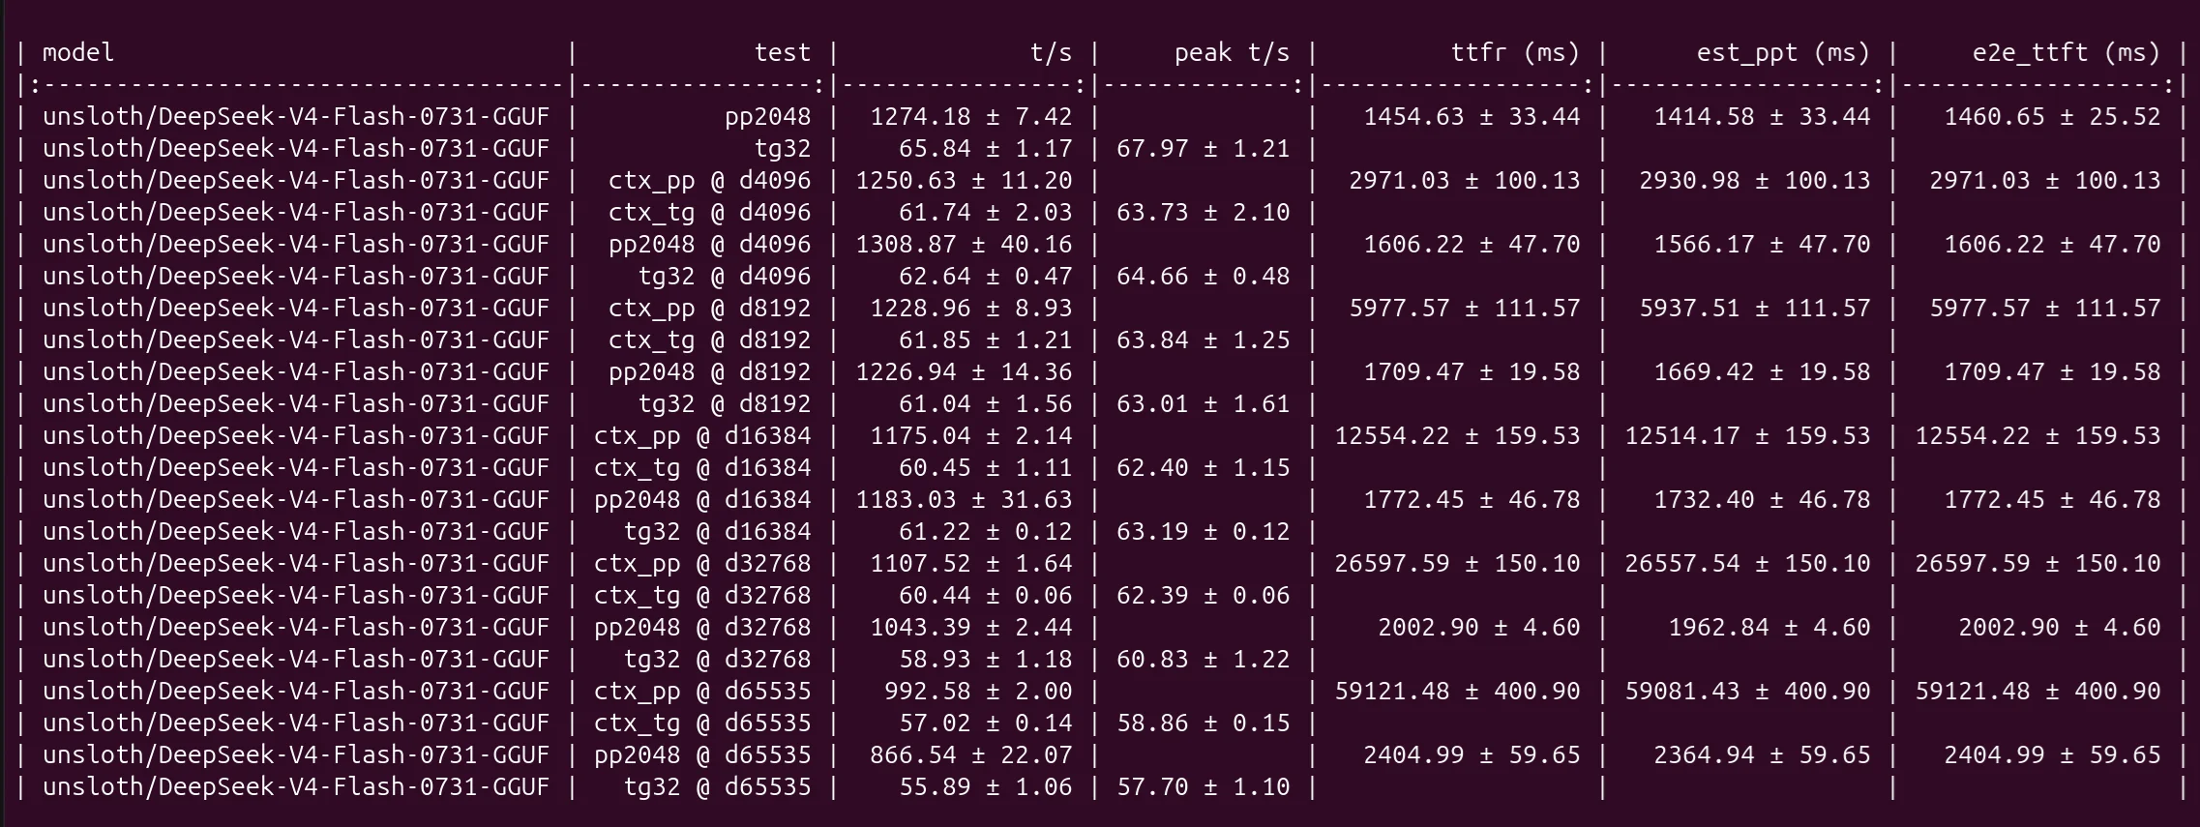Image resolution: width=2200 pixels, height=827 pixels.
Task: Select the est_ppt value "59081.43 ± 400.90"
Action: point(1747,691)
